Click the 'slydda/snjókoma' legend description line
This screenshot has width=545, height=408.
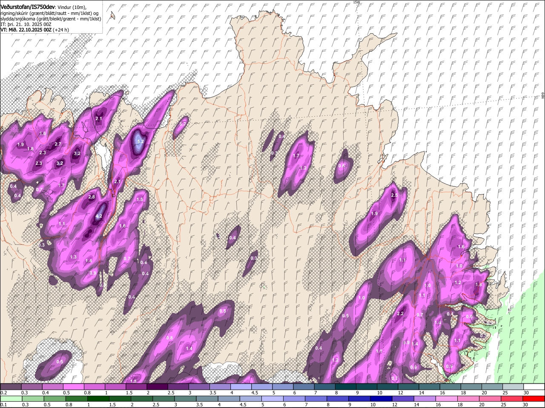(x=51, y=19)
